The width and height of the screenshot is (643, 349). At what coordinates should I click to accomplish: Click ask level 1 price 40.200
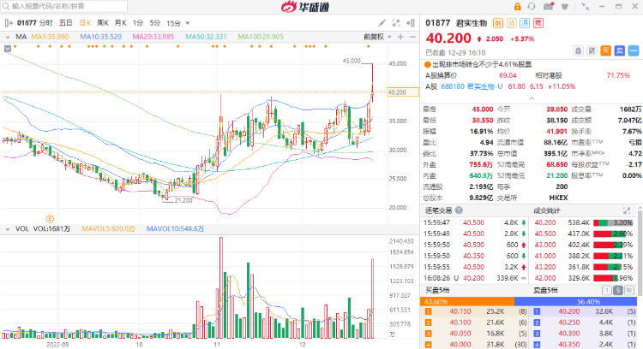click(568, 311)
